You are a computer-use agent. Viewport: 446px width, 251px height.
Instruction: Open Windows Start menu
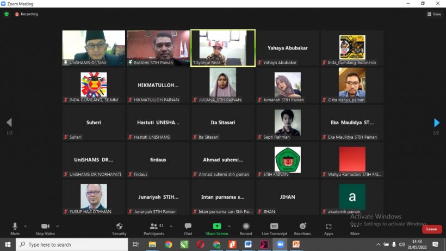(x=8, y=244)
